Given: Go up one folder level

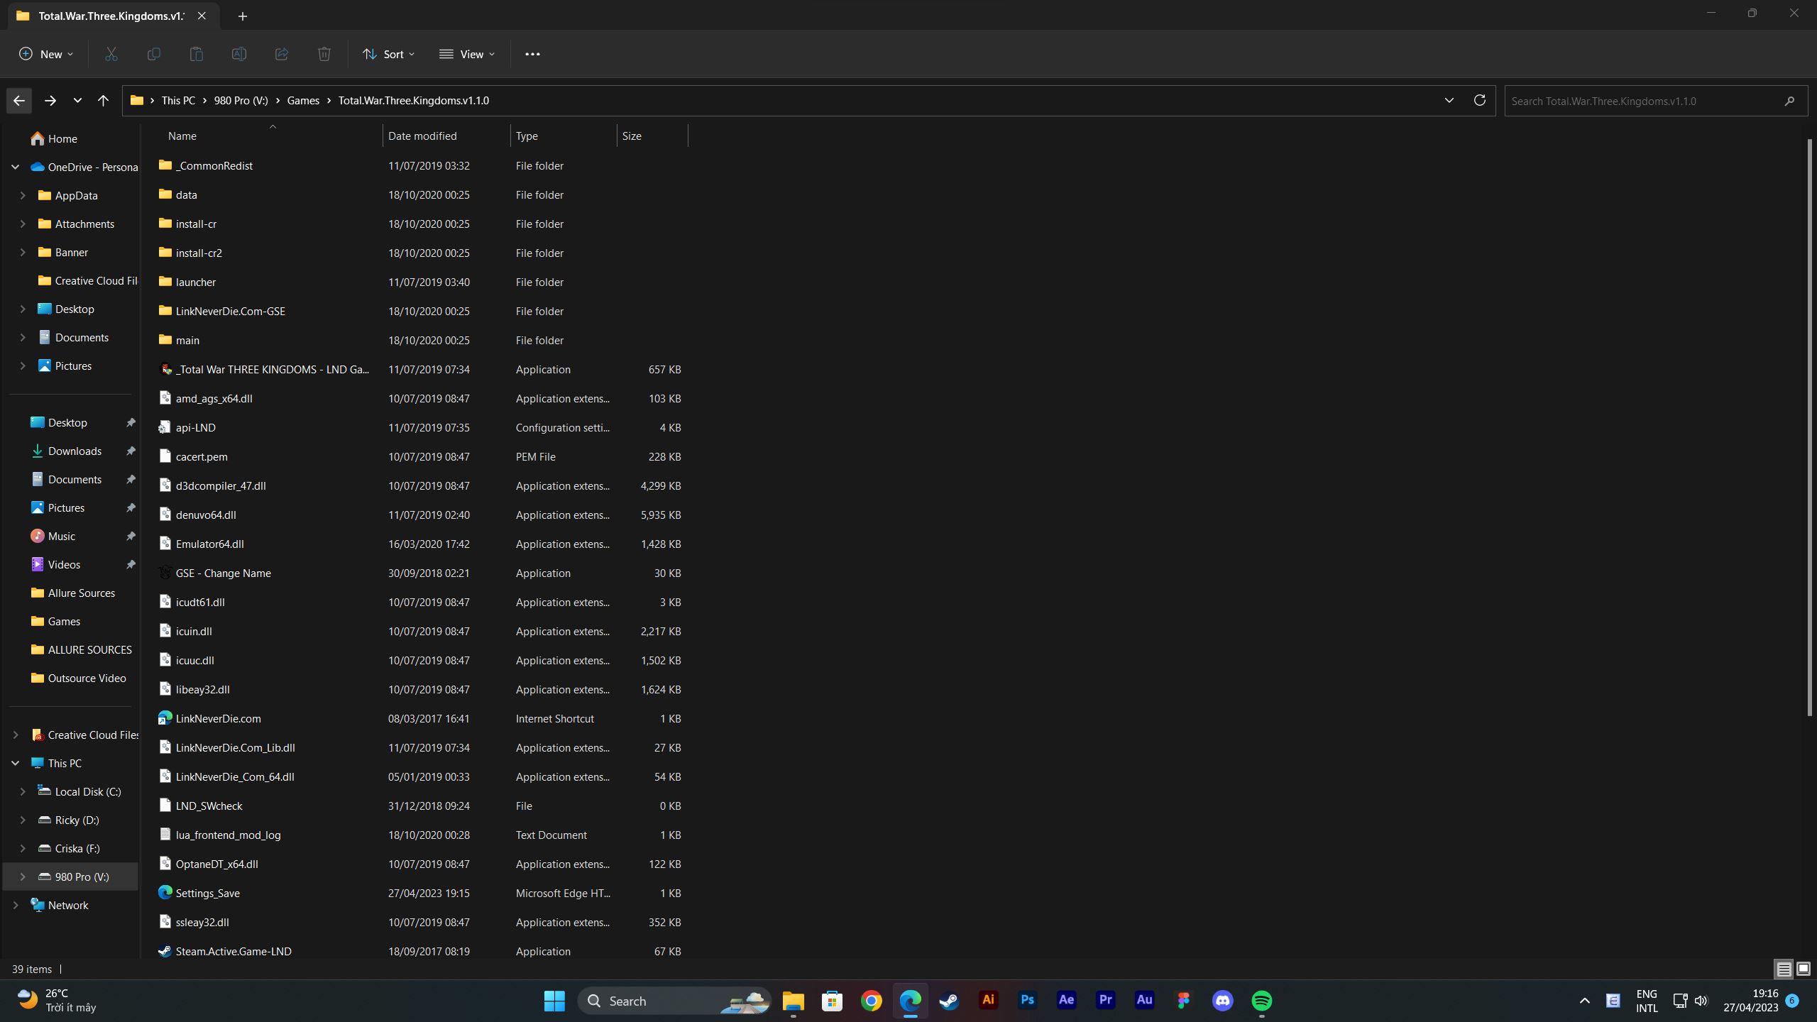Looking at the screenshot, I should pos(104,101).
